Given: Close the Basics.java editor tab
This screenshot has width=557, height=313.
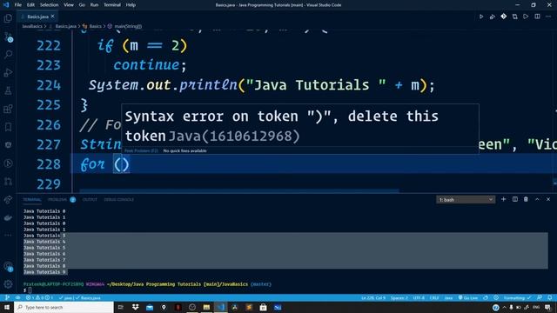Looking at the screenshot, I should coord(52,17).
